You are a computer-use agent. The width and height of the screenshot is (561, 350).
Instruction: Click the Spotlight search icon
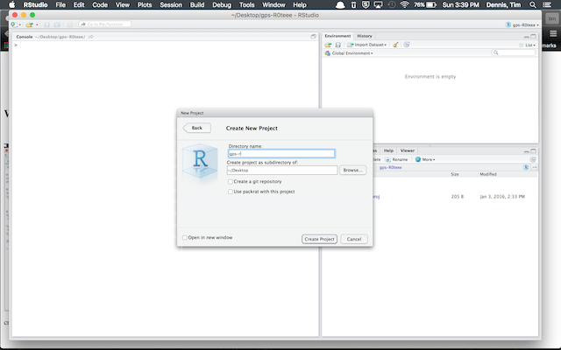[533, 4]
